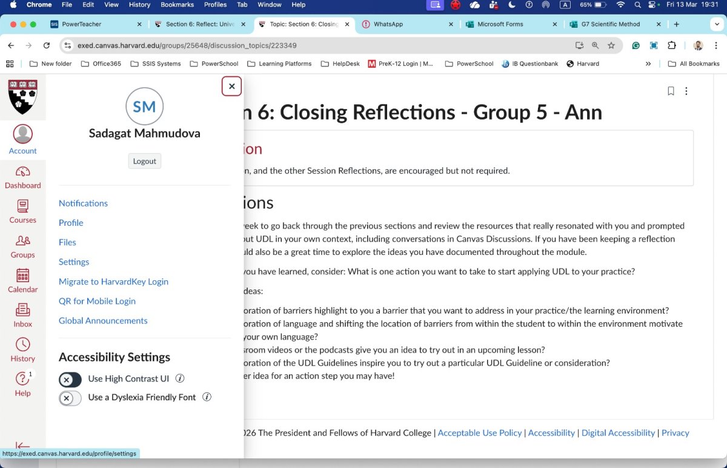The width and height of the screenshot is (727, 468).
Task: Open the discussion three-dot options menu
Action: click(686, 91)
